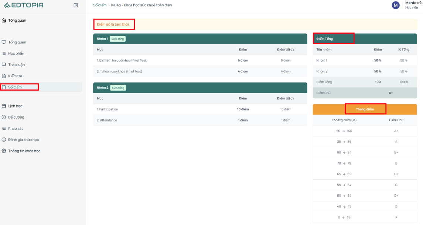Click the gear icon for Thông tin khóa học
The image size is (423, 225).
click(x=4, y=151)
